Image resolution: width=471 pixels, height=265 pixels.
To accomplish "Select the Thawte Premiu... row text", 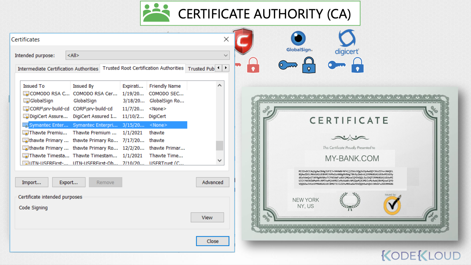I will coord(49,133).
